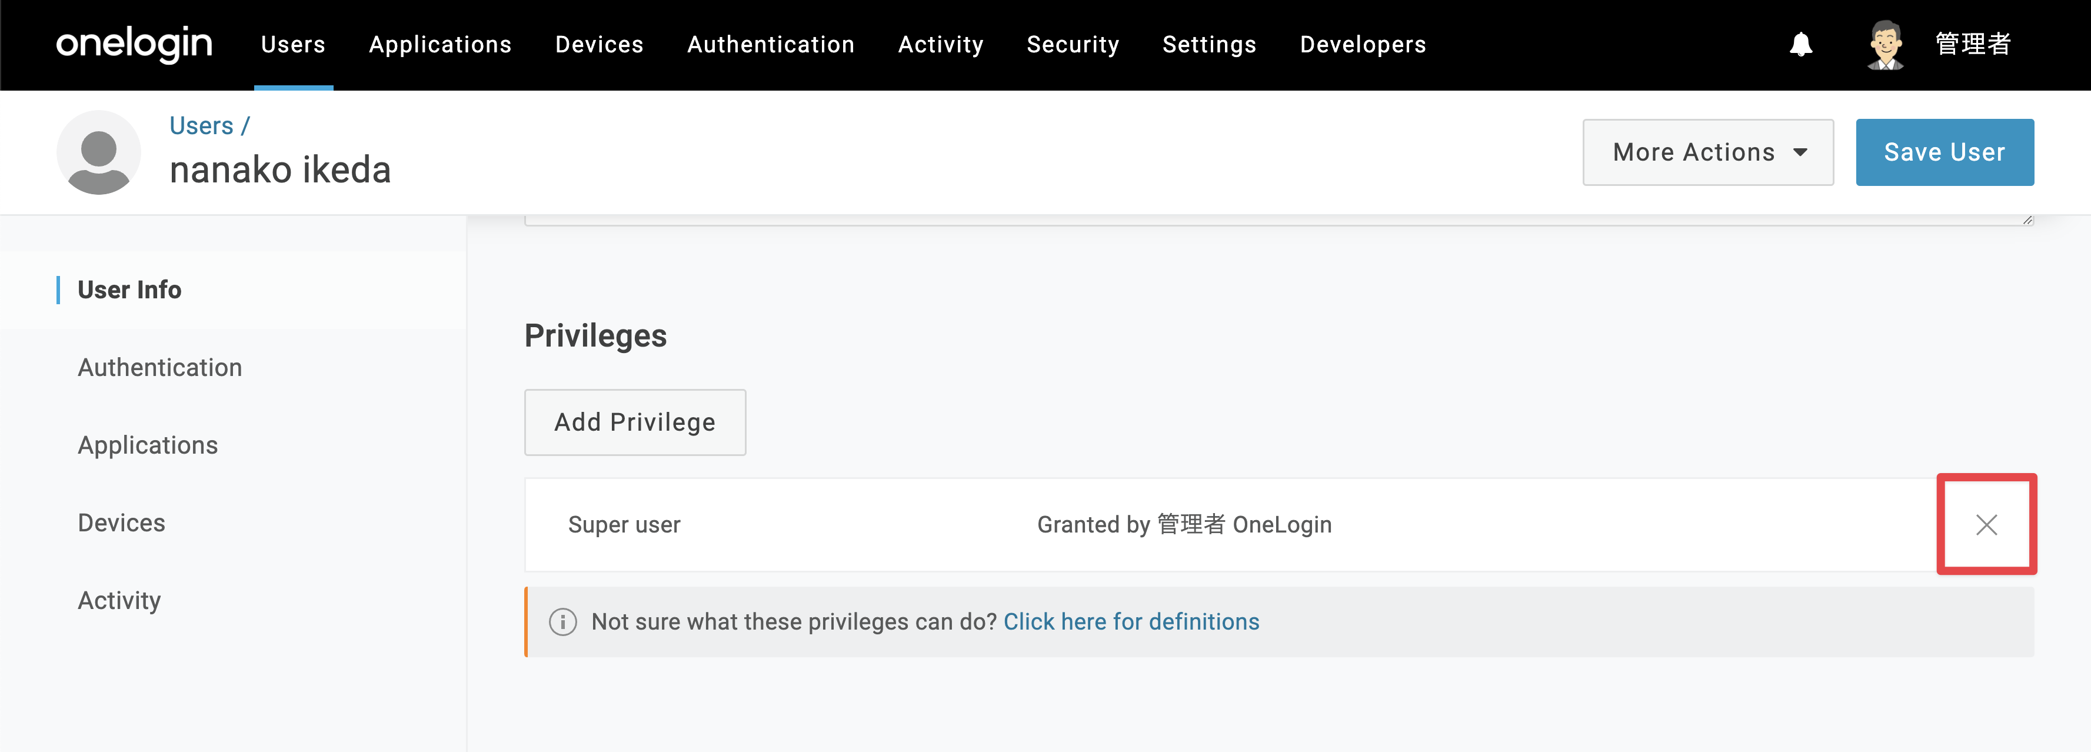This screenshot has height=752, width=2091.
Task: Click the 'Privileges' section heading
Action: 595,336
